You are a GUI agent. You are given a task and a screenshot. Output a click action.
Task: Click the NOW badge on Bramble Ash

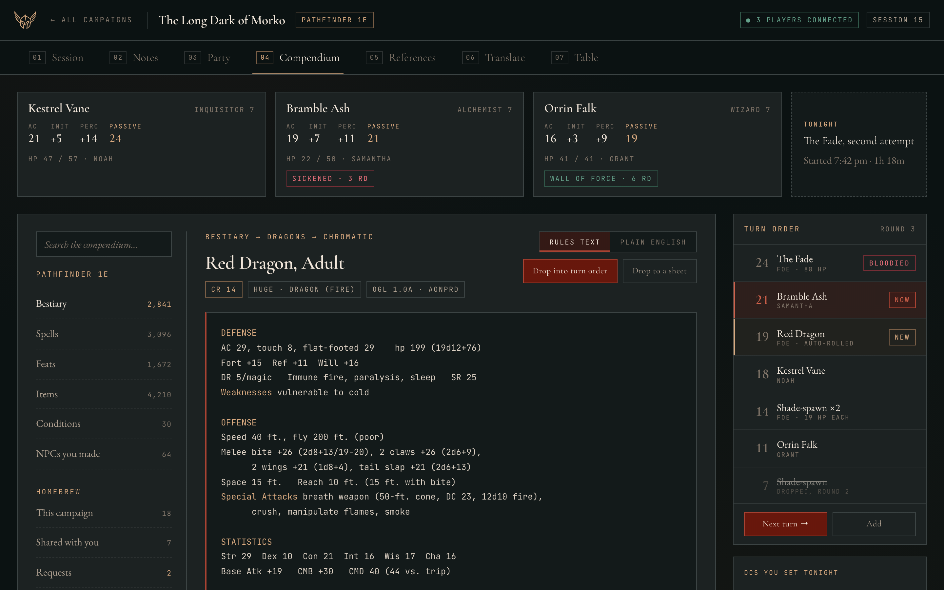coord(902,300)
